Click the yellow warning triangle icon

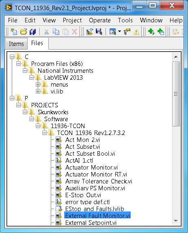[136, 32]
